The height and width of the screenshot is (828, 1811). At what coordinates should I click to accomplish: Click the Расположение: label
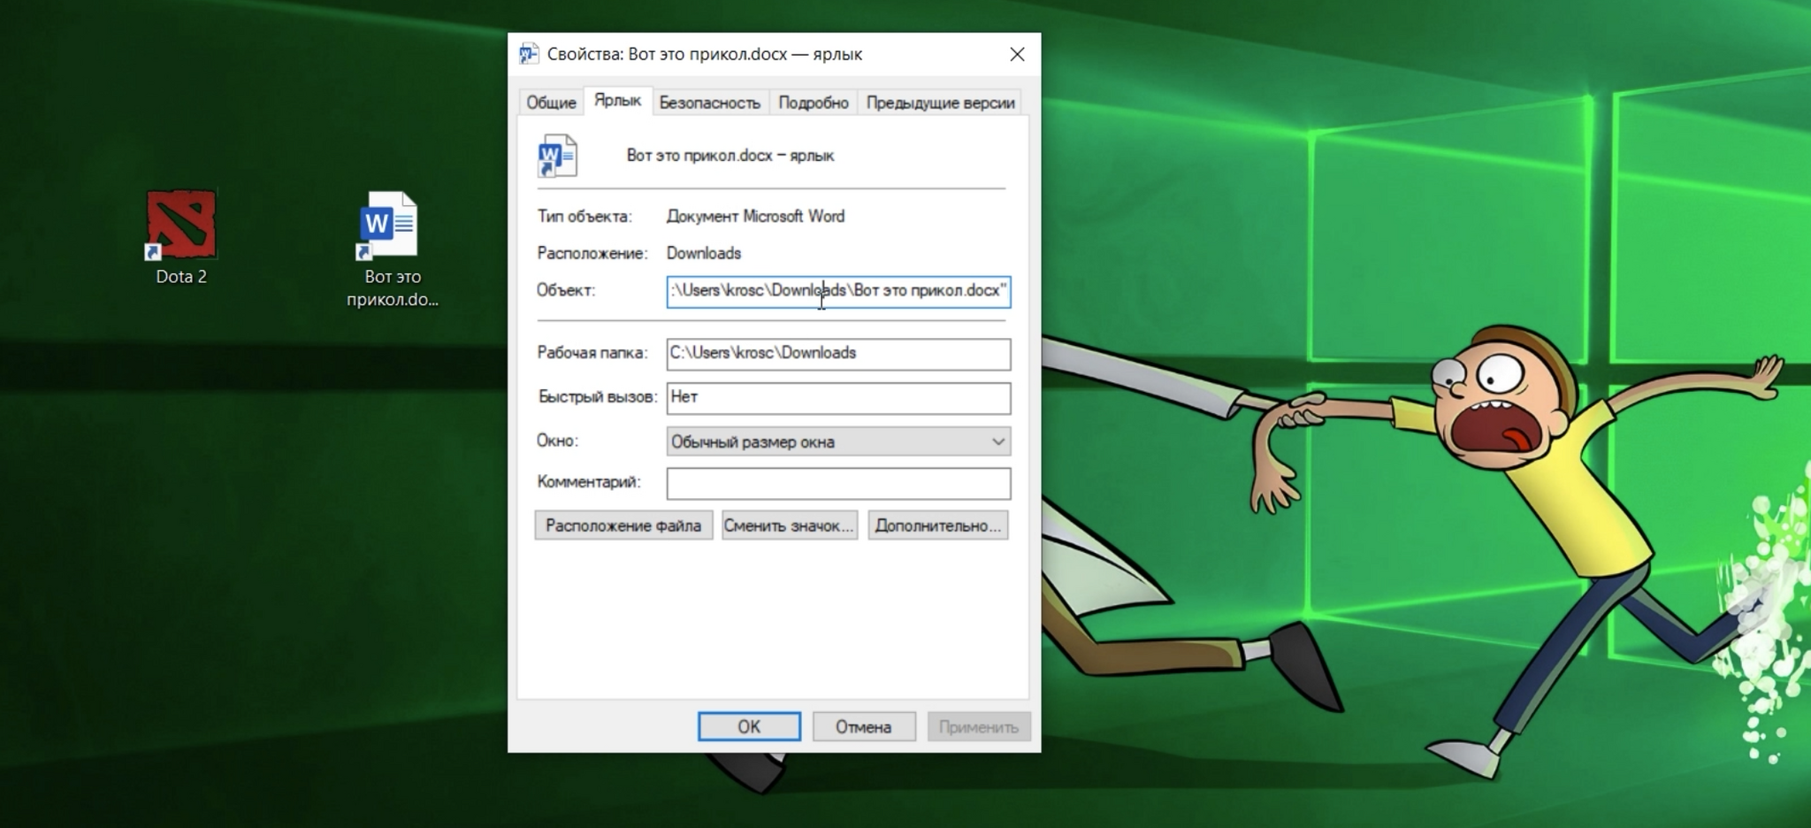[592, 253]
